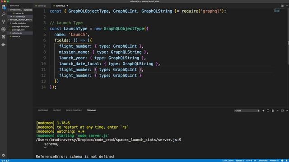This screenshot has width=289, height=162.
Task: Change end of line via 'LF' status item
Action: 255,161
